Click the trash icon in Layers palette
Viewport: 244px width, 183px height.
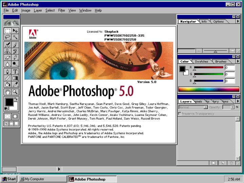coord(231,163)
